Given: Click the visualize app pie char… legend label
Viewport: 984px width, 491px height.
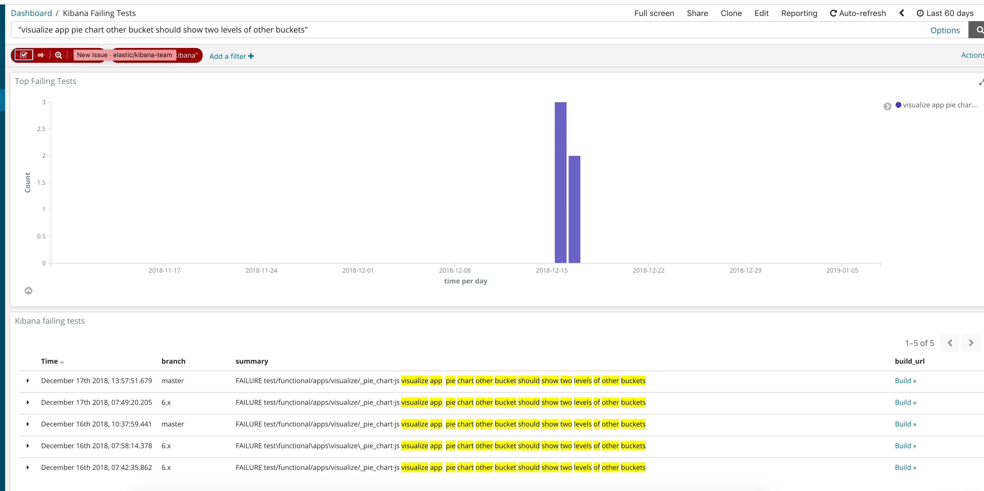Looking at the screenshot, I should (939, 105).
